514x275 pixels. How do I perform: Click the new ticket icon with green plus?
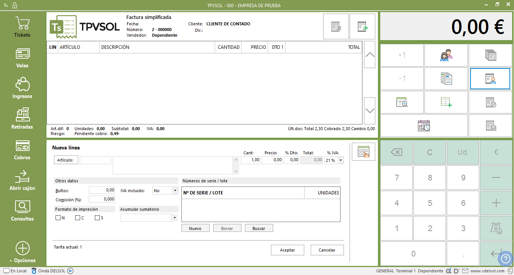tap(362, 26)
